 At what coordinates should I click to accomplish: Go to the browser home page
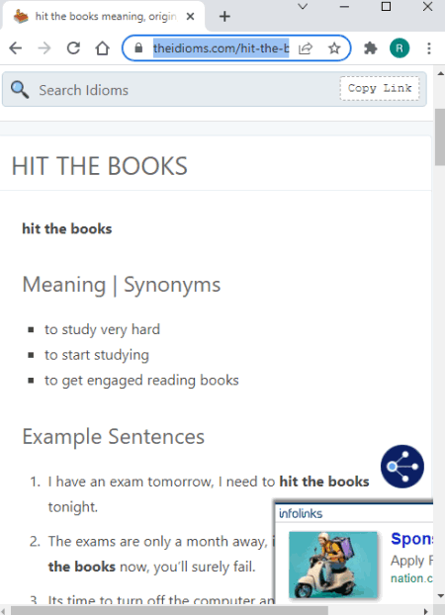tap(103, 48)
